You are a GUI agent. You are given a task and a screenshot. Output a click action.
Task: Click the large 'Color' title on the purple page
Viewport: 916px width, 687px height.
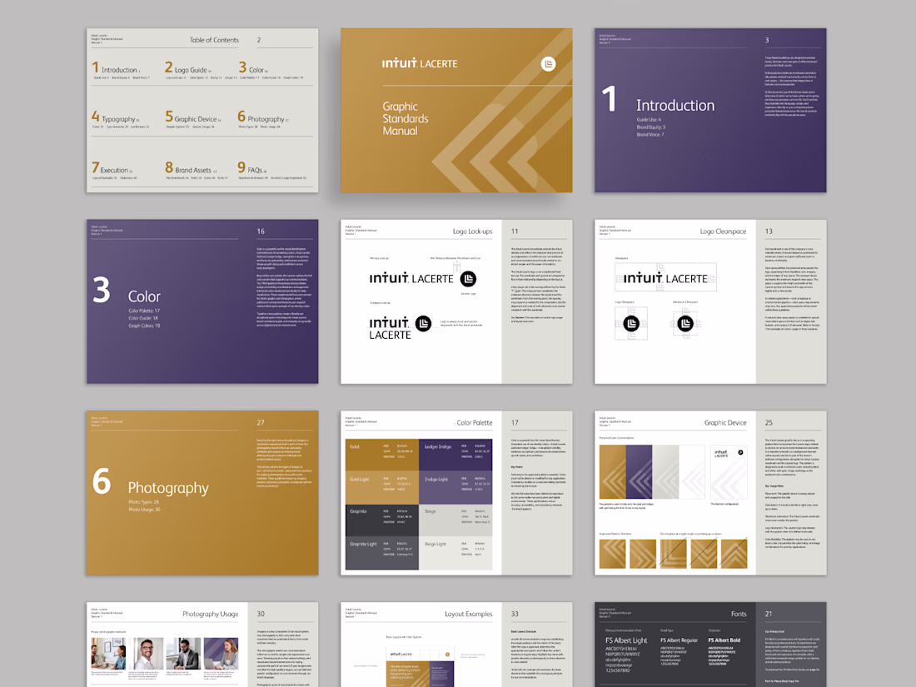click(x=144, y=296)
